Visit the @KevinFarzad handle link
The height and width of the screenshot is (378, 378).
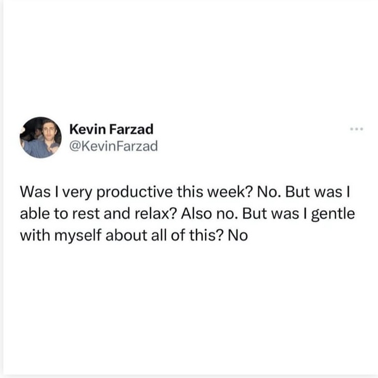[113, 146]
